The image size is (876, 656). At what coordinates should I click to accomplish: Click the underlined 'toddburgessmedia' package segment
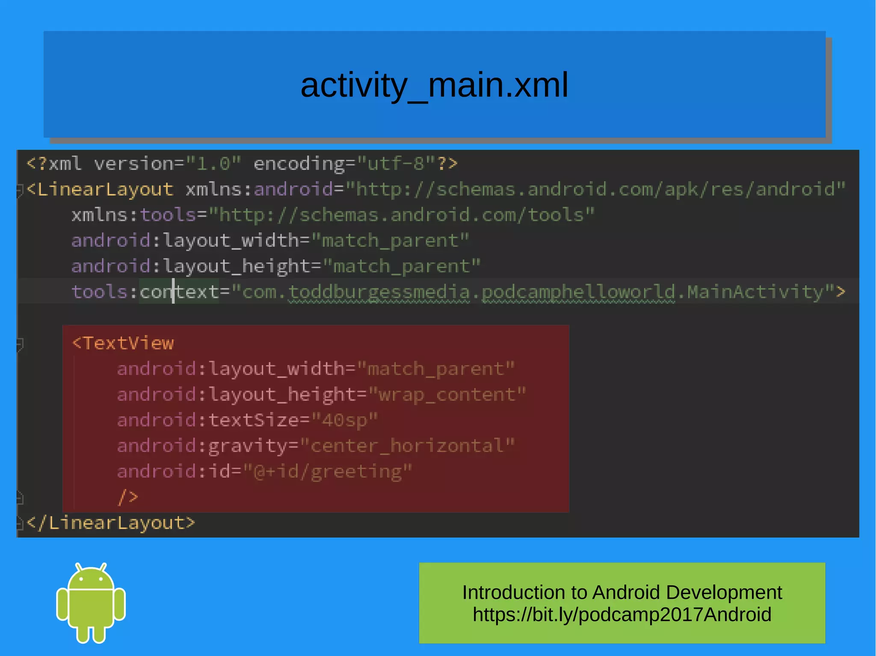point(379,292)
